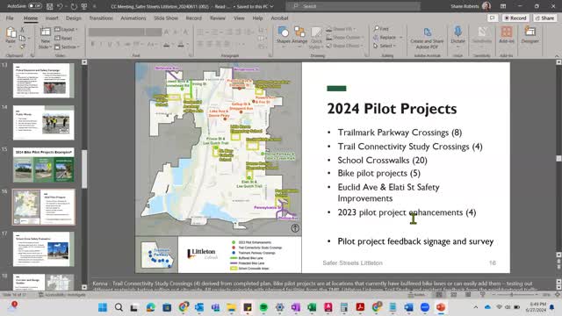The width and height of the screenshot is (562, 316).
Task: Click the Undo arrow icon
Action: click(60, 6)
